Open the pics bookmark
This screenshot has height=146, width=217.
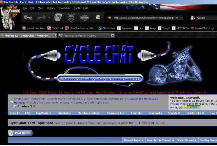click(x=139, y=28)
